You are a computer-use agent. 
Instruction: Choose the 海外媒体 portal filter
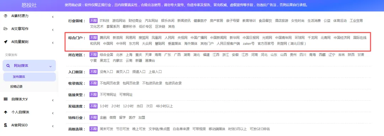click(191, 44)
